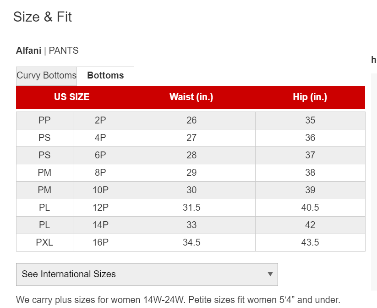Viewport: 377px width, 308px height.
Task: Click the 10P size cell
Action: tap(100, 190)
